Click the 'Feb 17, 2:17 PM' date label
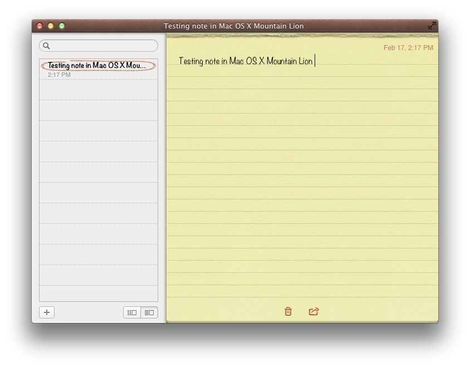 408,48
